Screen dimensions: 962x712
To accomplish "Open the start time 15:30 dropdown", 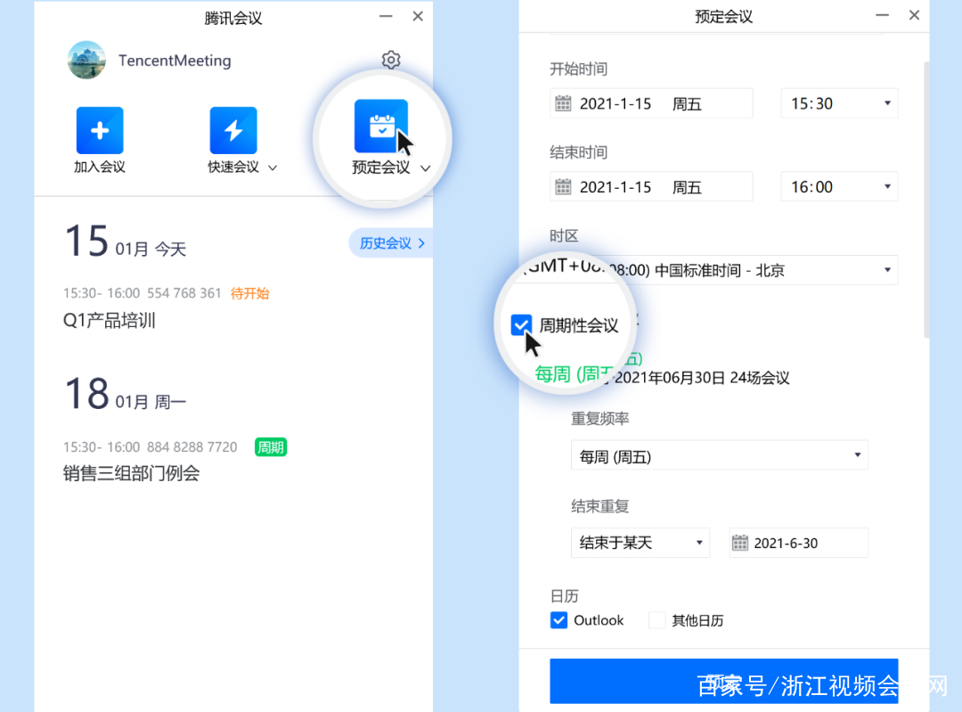I will coord(839,103).
